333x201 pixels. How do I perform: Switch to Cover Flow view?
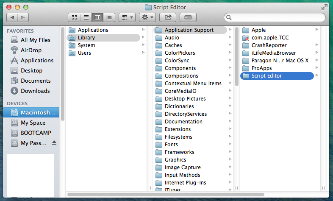click(109, 17)
